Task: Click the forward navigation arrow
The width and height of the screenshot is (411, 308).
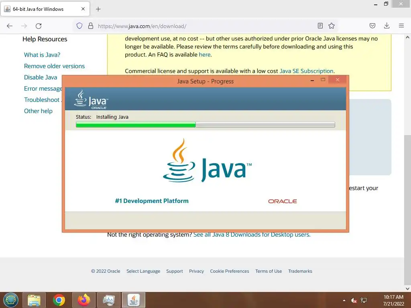Action: [x=24, y=26]
